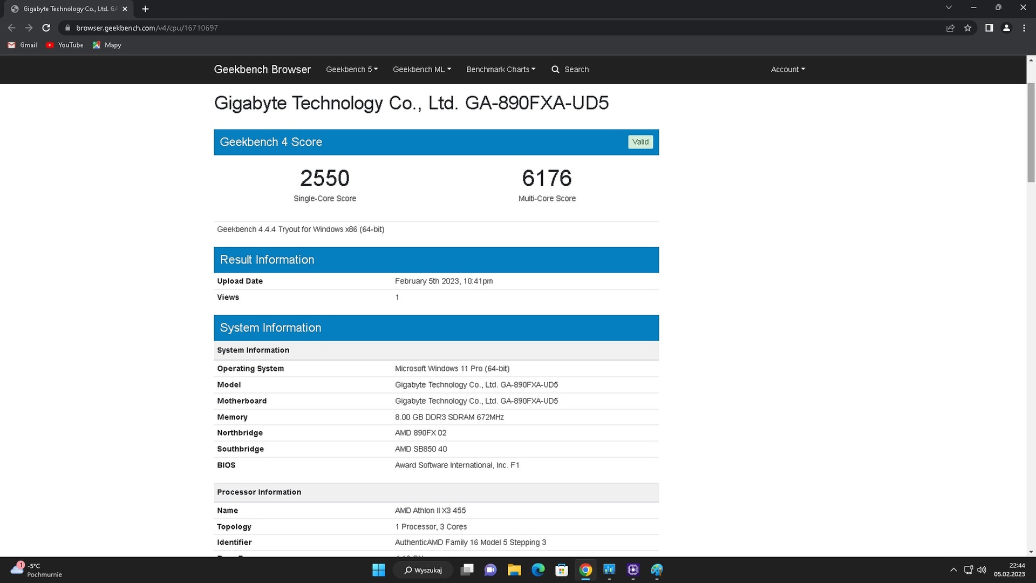Open the Chrome profile menu
The image size is (1036, 583).
point(1006,28)
